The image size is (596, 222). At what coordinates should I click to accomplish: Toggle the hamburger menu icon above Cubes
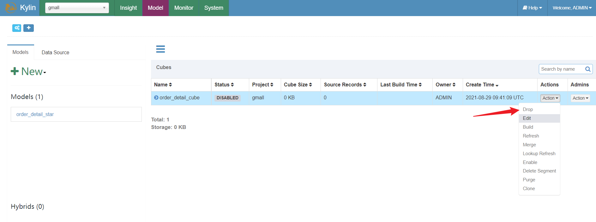[x=160, y=49]
